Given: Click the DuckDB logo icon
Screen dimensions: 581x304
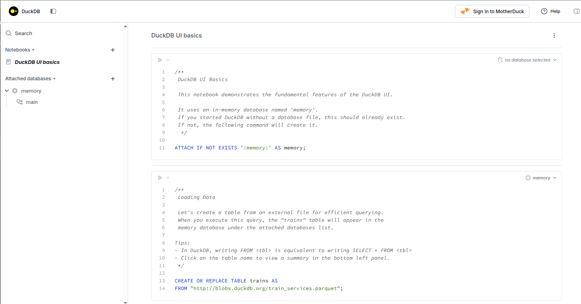Looking at the screenshot, I should point(14,11).
